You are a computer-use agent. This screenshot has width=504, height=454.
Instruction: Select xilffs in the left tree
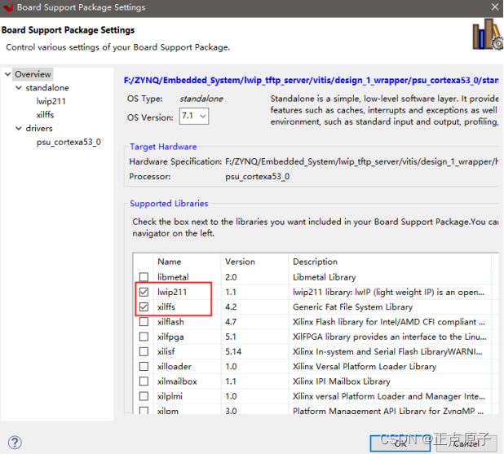coord(45,115)
